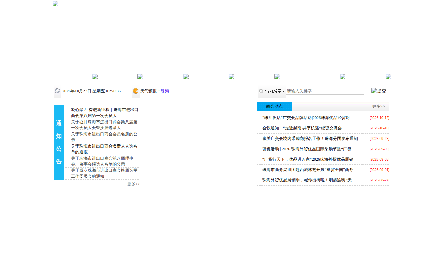Image resolution: width=443 pixels, height=277 pixels.
Task: Open the 珠海 weather link
Action: (165, 91)
